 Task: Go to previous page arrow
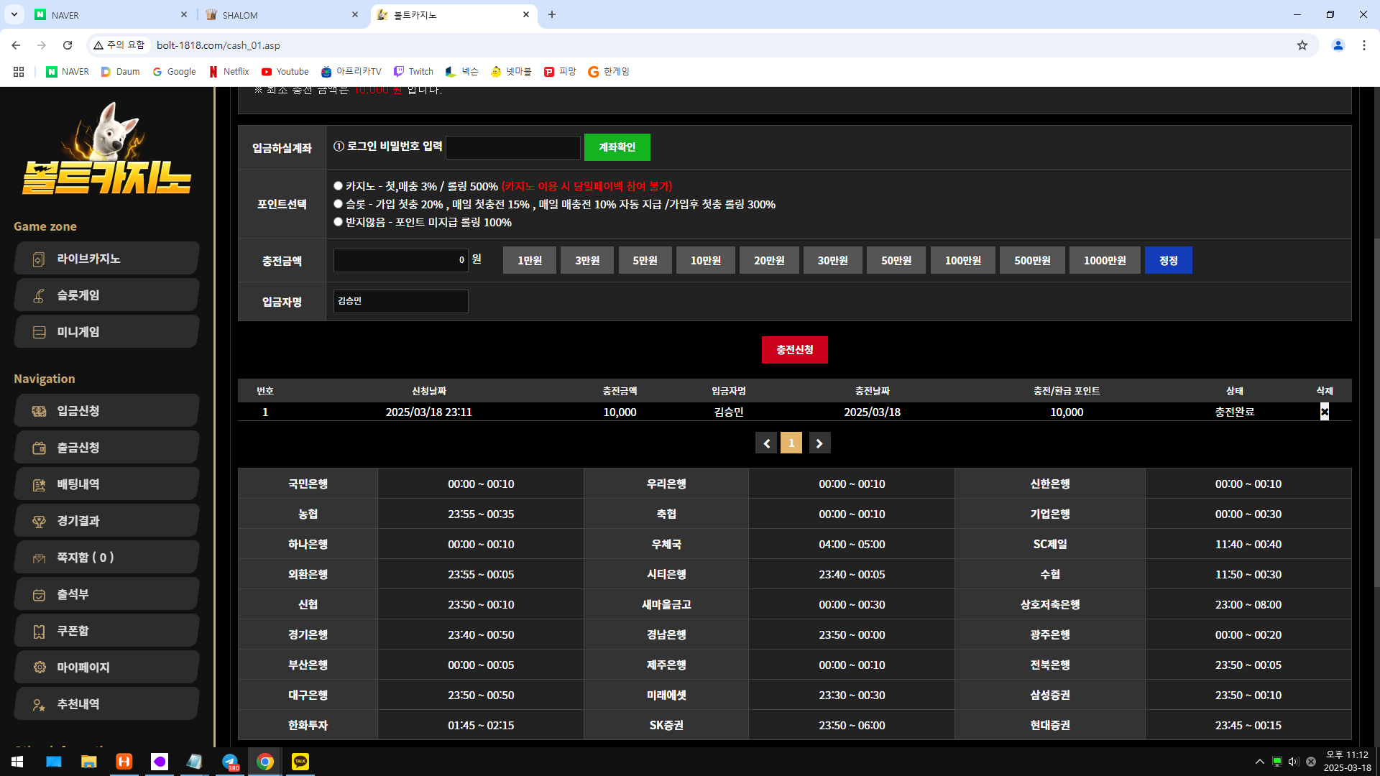766,443
